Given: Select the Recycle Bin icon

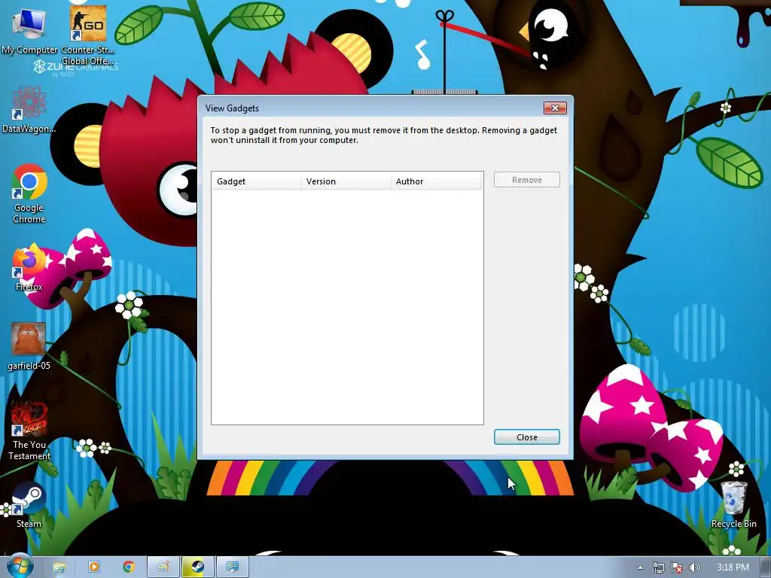Looking at the screenshot, I should click(733, 505).
